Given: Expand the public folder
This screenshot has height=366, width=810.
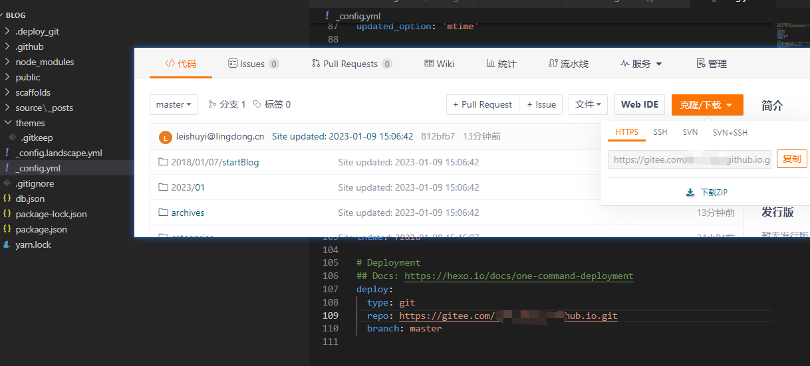Looking at the screenshot, I should coord(28,77).
